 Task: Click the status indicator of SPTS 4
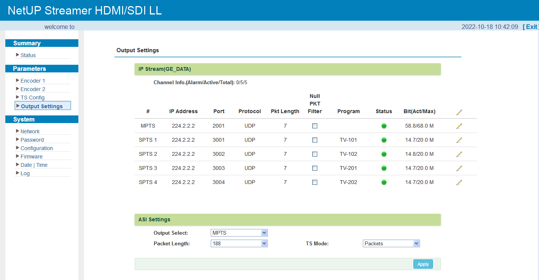[384, 182]
